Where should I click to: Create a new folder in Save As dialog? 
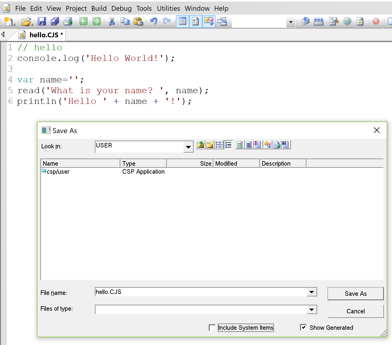coord(210,145)
